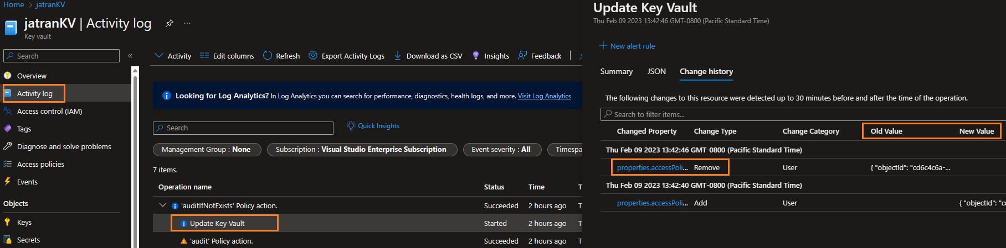Sort by Status column header
Screen dimensions: 1006x248
tap(494, 187)
